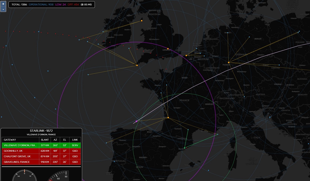Select the magenta Starlink-1872 satellite marker
The image size is (310, 181).
click(137, 121)
